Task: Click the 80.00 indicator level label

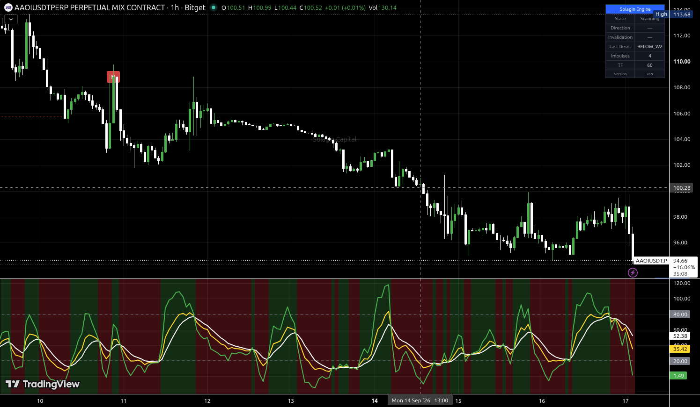Action: [x=680, y=314]
